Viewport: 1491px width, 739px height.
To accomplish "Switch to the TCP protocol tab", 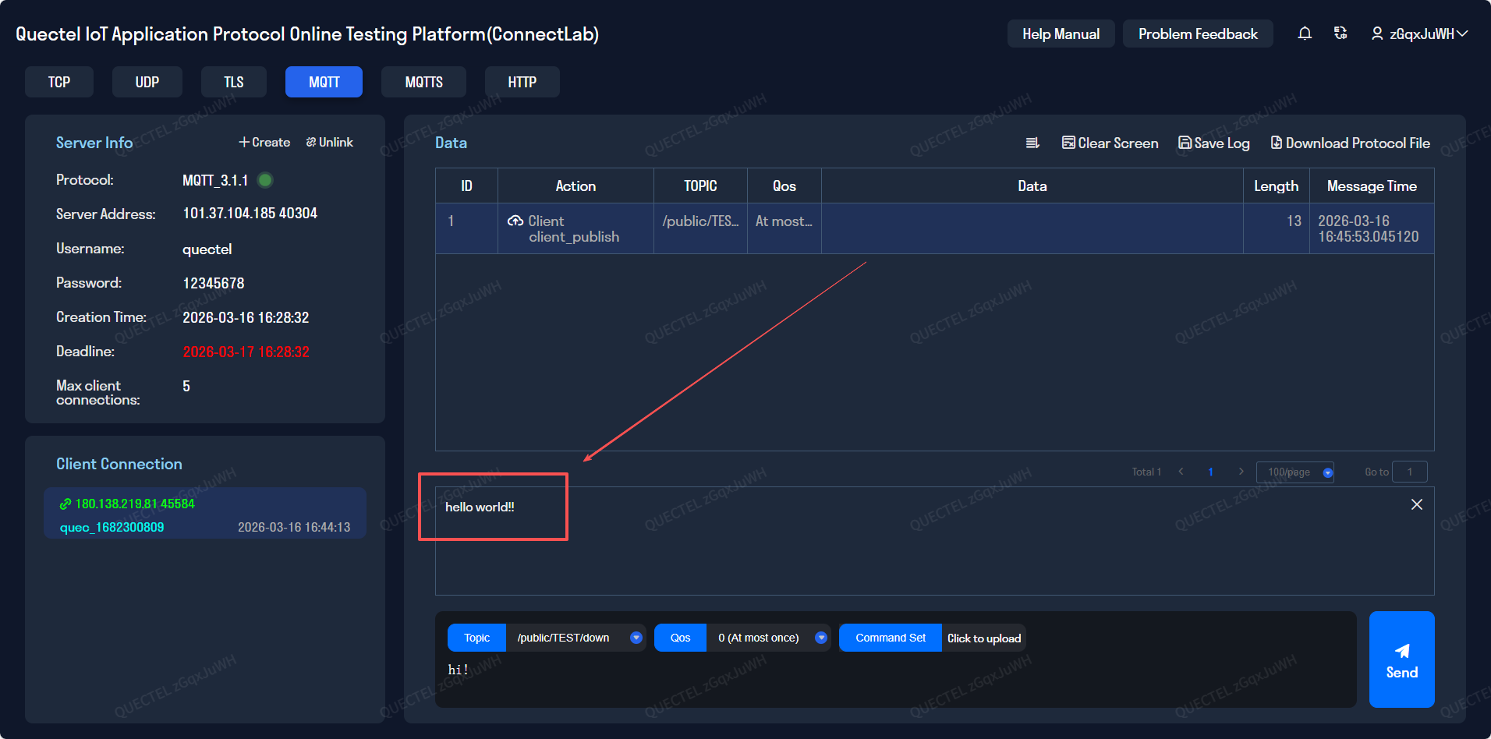I will click(x=59, y=82).
